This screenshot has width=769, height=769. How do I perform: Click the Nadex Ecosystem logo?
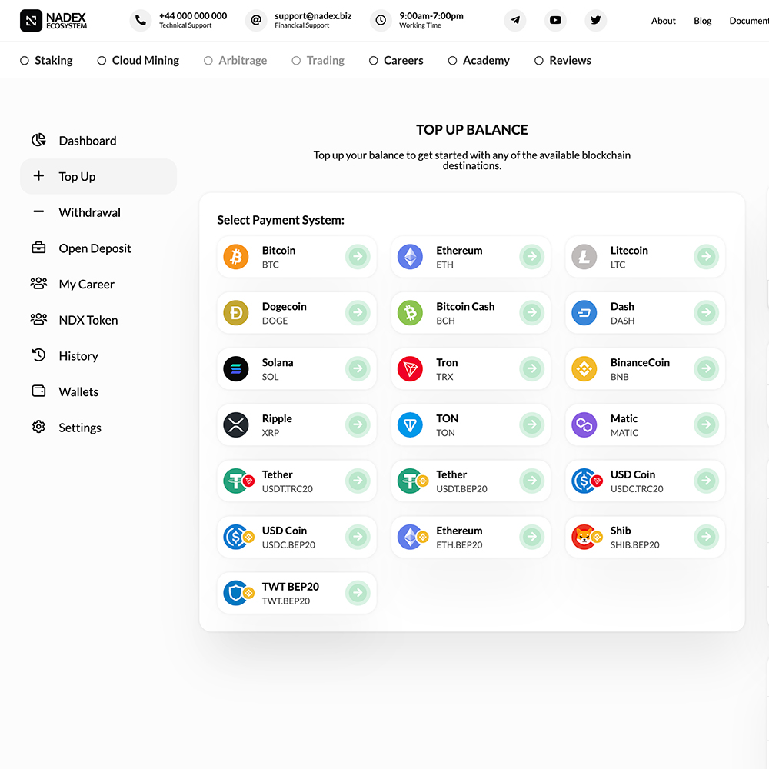point(54,21)
